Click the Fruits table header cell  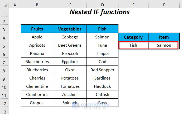[x=37, y=29]
